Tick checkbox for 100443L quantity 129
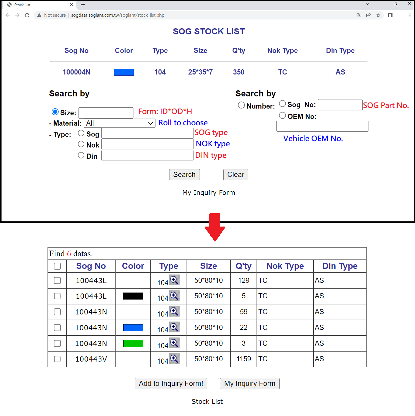This screenshot has width=415, height=416. pyautogui.click(x=57, y=280)
